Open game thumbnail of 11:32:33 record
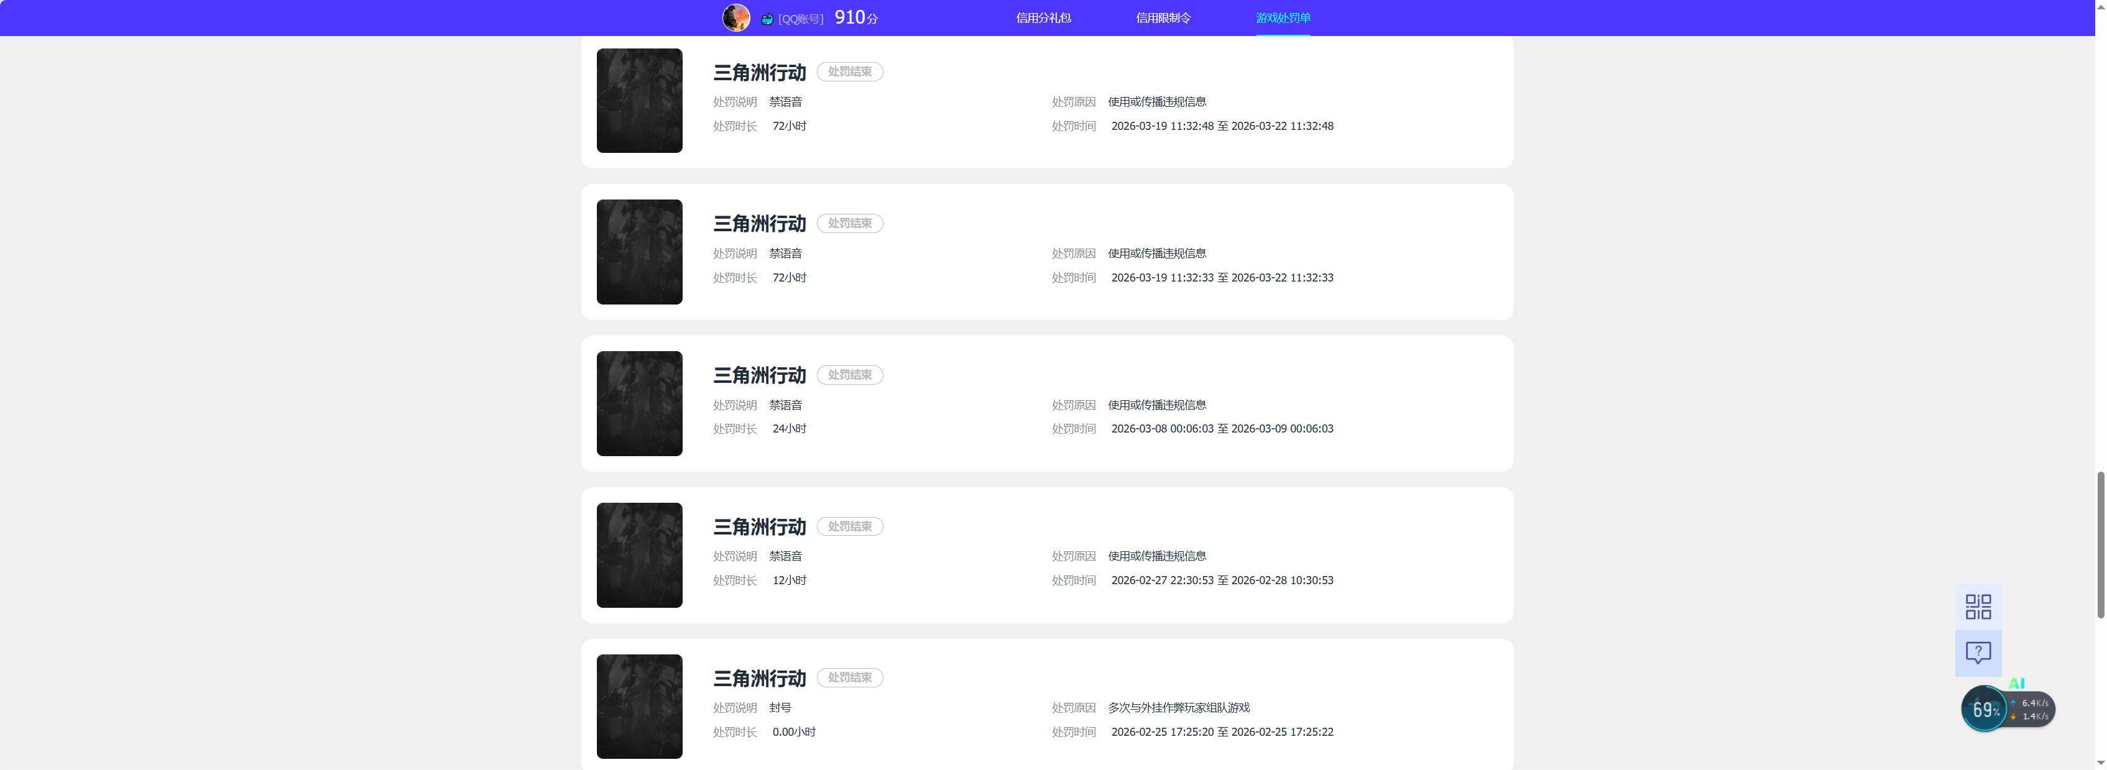Screen dimensions: 2107x770 coord(639,252)
